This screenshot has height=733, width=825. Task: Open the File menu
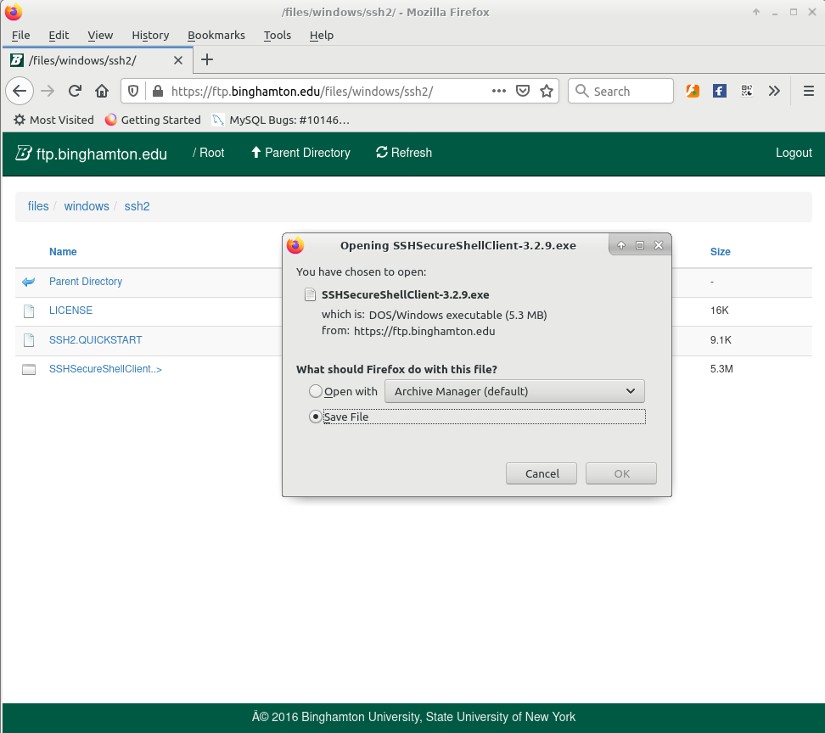pyautogui.click(x=20, y=36)
